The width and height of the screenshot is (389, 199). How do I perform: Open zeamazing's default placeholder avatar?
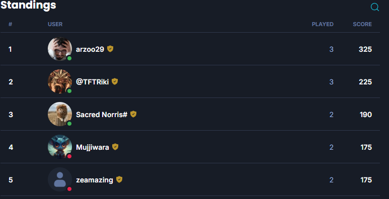60,179
